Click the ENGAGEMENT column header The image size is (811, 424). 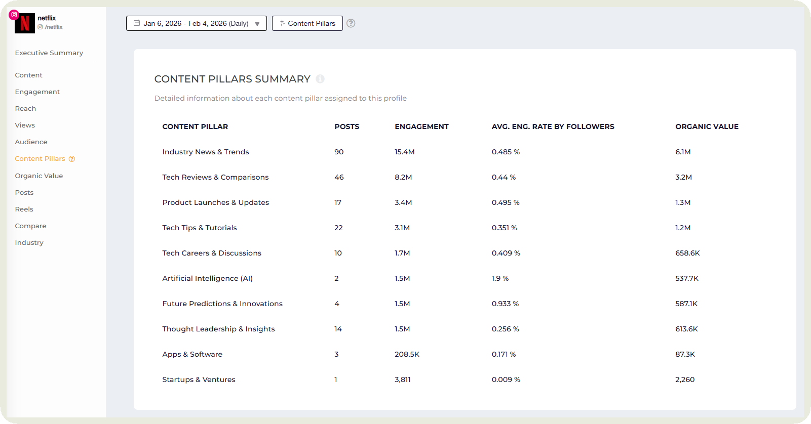[x=422, y=126]
